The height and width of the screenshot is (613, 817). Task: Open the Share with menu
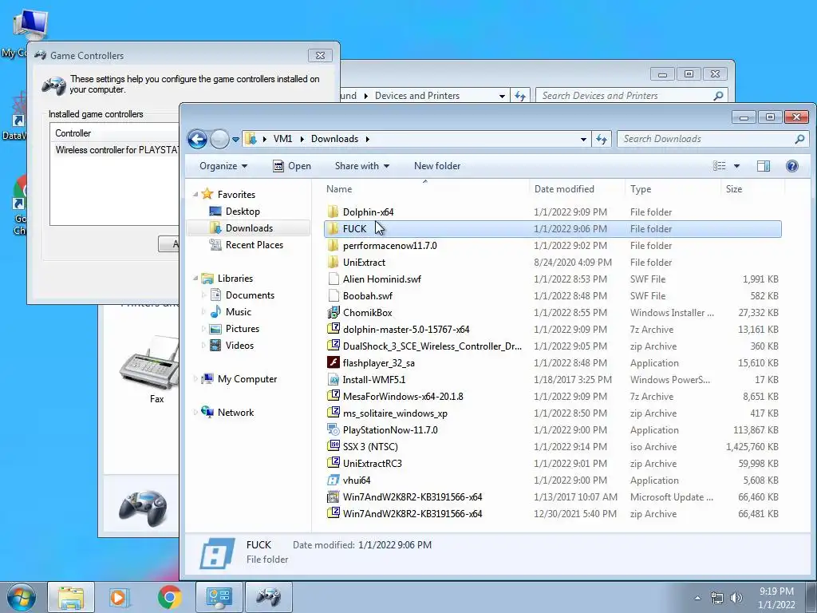362,166
